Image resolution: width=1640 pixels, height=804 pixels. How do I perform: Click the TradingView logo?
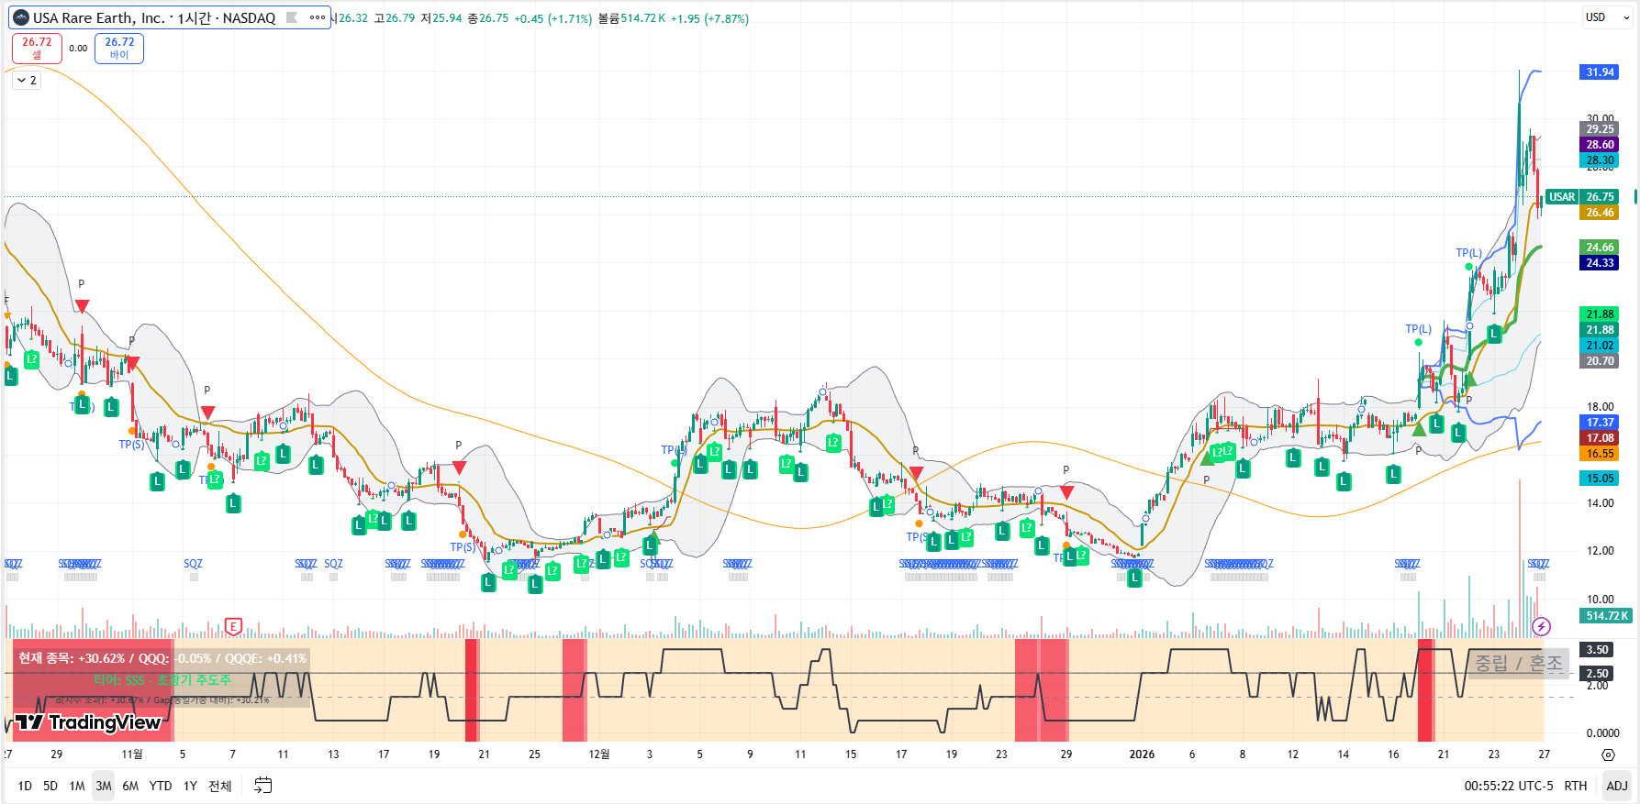click(89, 722)
